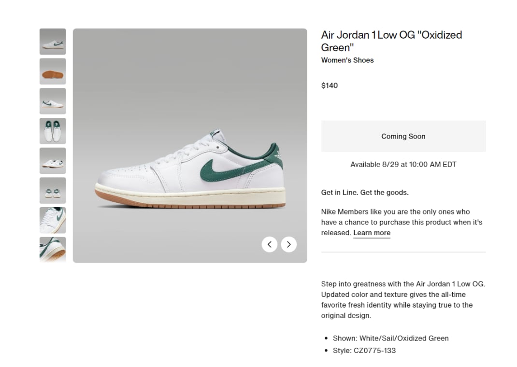Click the availability date text

tap(403, 164)
